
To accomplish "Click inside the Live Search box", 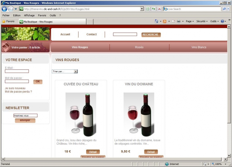I will tap(194, 9).
